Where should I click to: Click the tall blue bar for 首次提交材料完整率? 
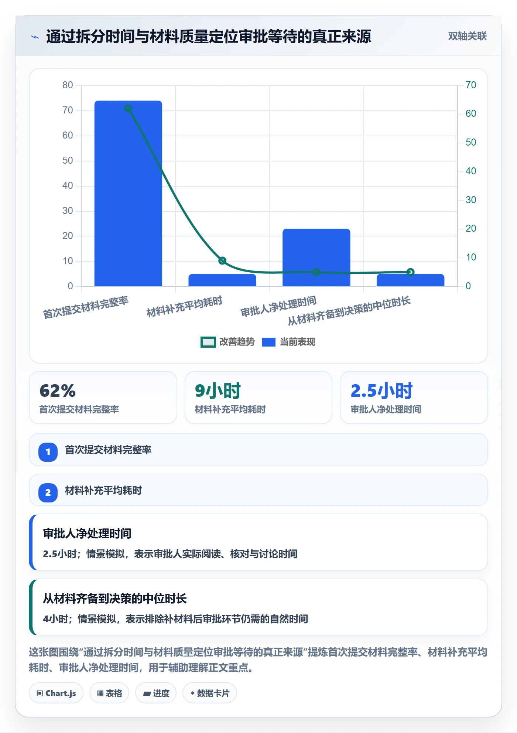128,193
